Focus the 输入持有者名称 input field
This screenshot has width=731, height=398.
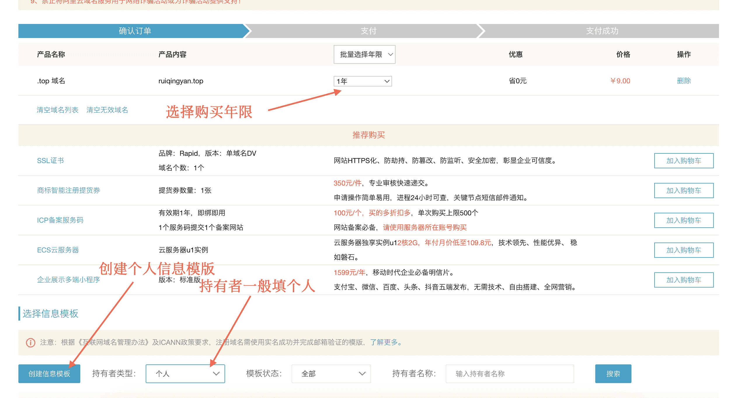[x=510, y=373]
